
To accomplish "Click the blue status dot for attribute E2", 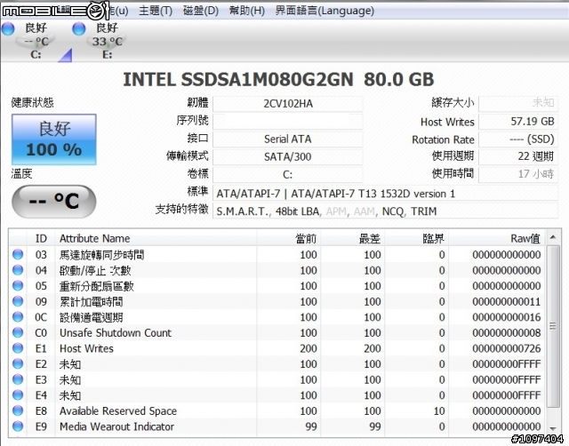I will (x=18, y=363).
